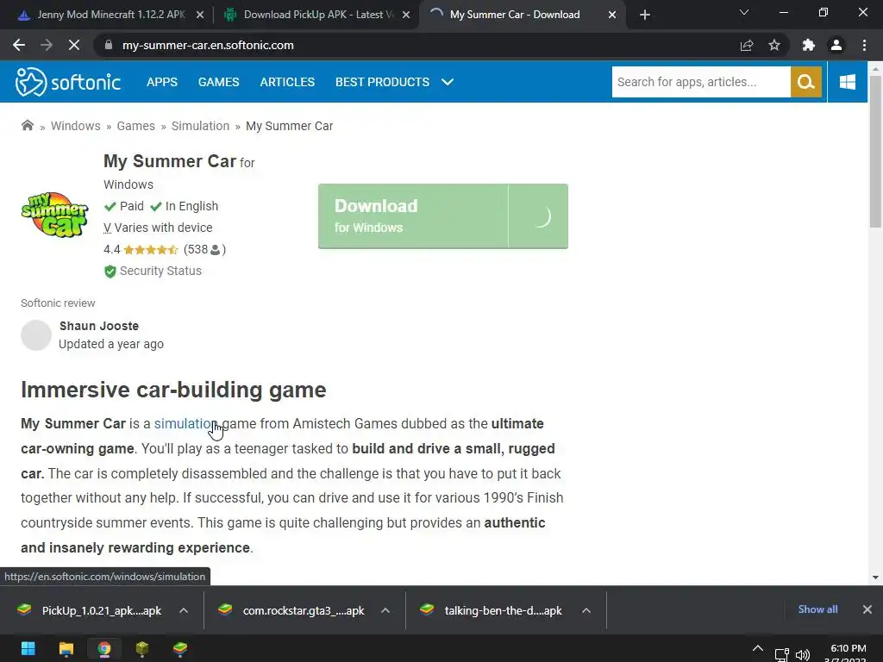Click the volume icon in system tray

pos(803,655)
